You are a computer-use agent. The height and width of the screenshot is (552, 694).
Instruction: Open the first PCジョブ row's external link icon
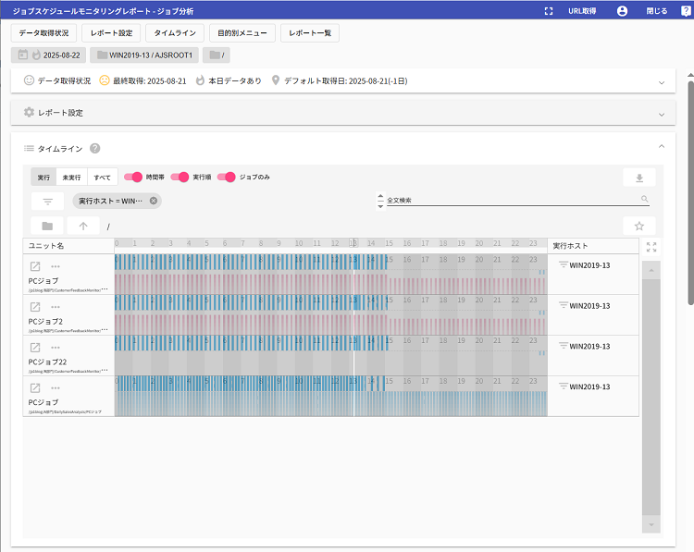[35, 266]
